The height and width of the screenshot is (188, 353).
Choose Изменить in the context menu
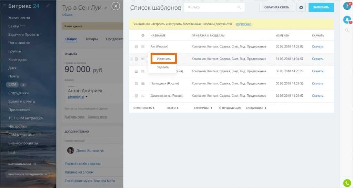(x=164, y=59)
